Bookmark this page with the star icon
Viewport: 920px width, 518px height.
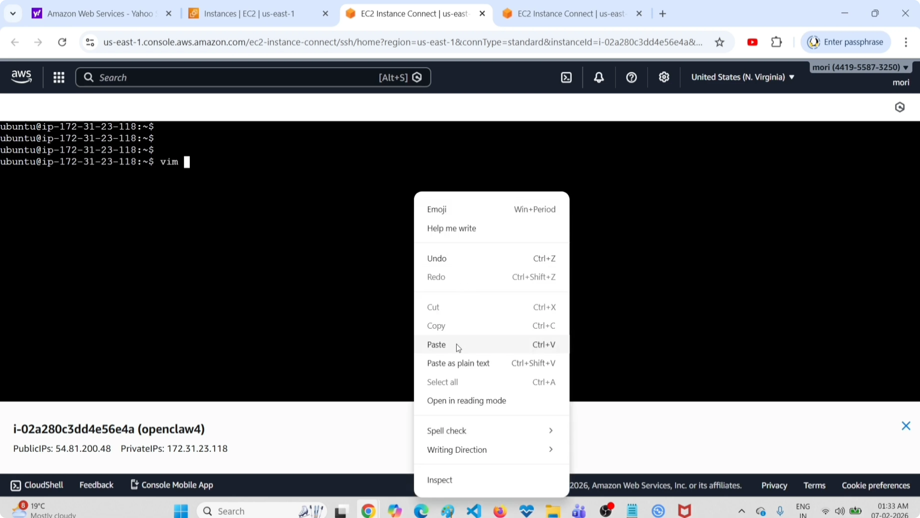coord(720,43)
